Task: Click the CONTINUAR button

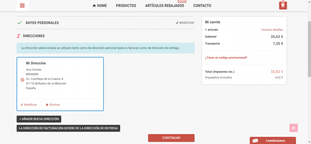Action: tap(171, 138)
